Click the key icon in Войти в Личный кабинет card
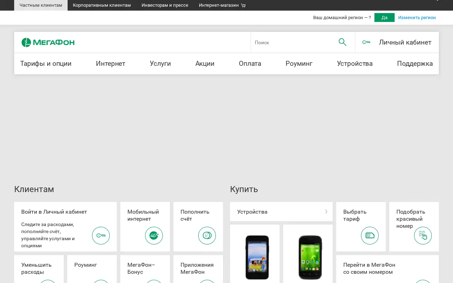 tap(101, 236)
